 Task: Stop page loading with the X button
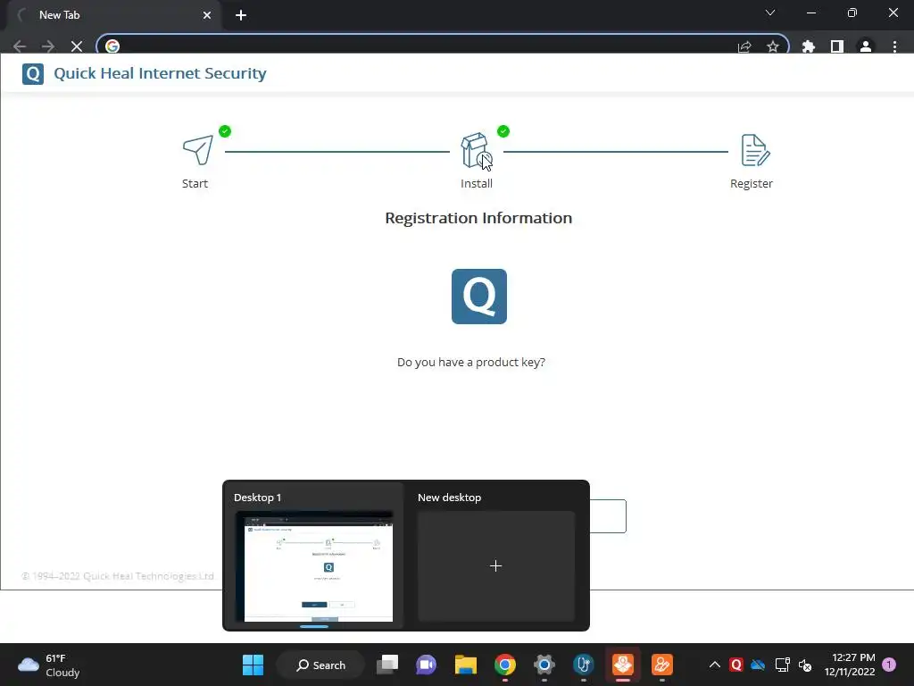click(x=77, y=46)
